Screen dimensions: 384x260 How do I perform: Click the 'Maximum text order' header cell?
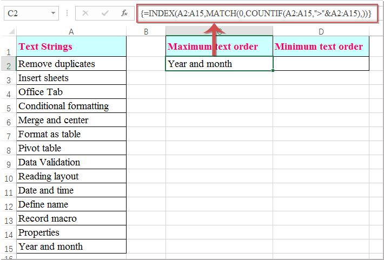click(219, 46)
